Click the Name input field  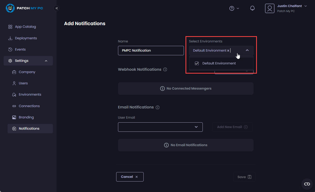[x=151, y=51]
